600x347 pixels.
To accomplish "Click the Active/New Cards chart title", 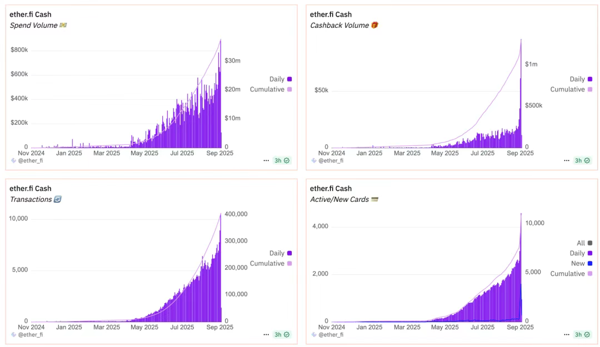I will (x=339, y=200).
